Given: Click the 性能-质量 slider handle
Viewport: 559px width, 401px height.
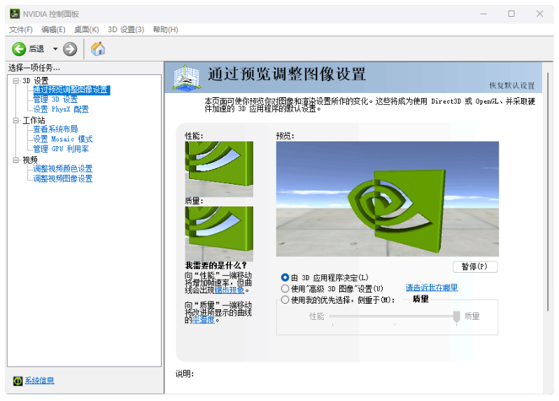Looking at the screenshot, I should (457, 317).
